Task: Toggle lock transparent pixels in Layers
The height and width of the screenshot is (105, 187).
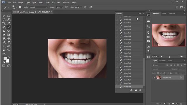Action: tap(158, 73)
